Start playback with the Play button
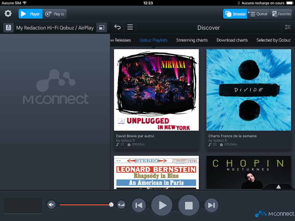The width and height of the screenshot is (295, 221). coord(162,205)
